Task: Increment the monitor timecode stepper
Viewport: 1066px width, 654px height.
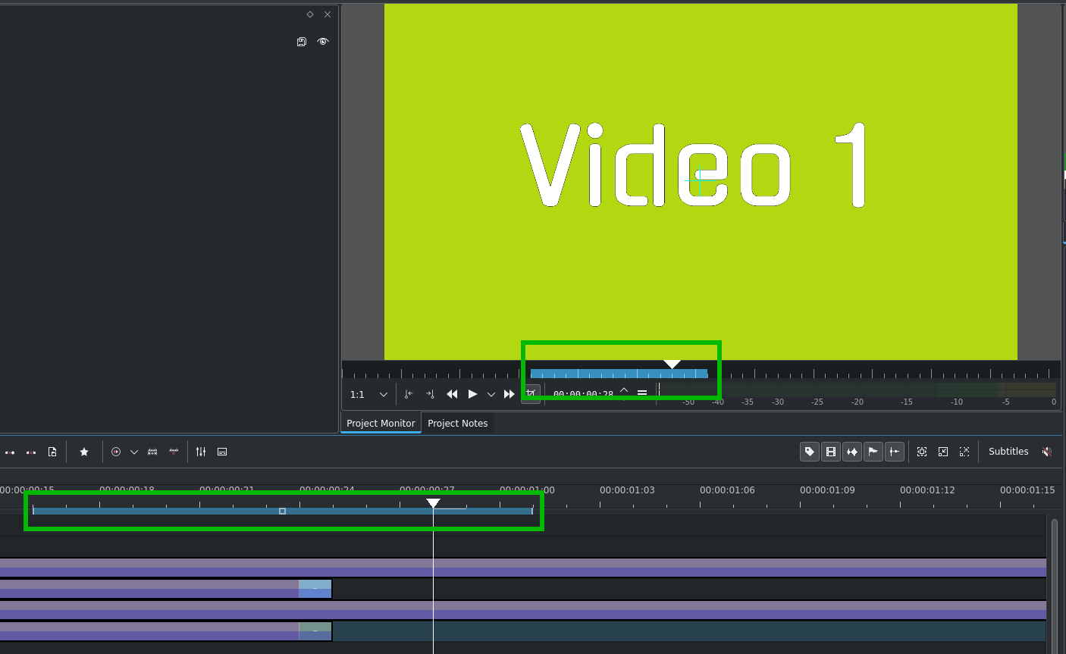Action: (x=624, y=390)
